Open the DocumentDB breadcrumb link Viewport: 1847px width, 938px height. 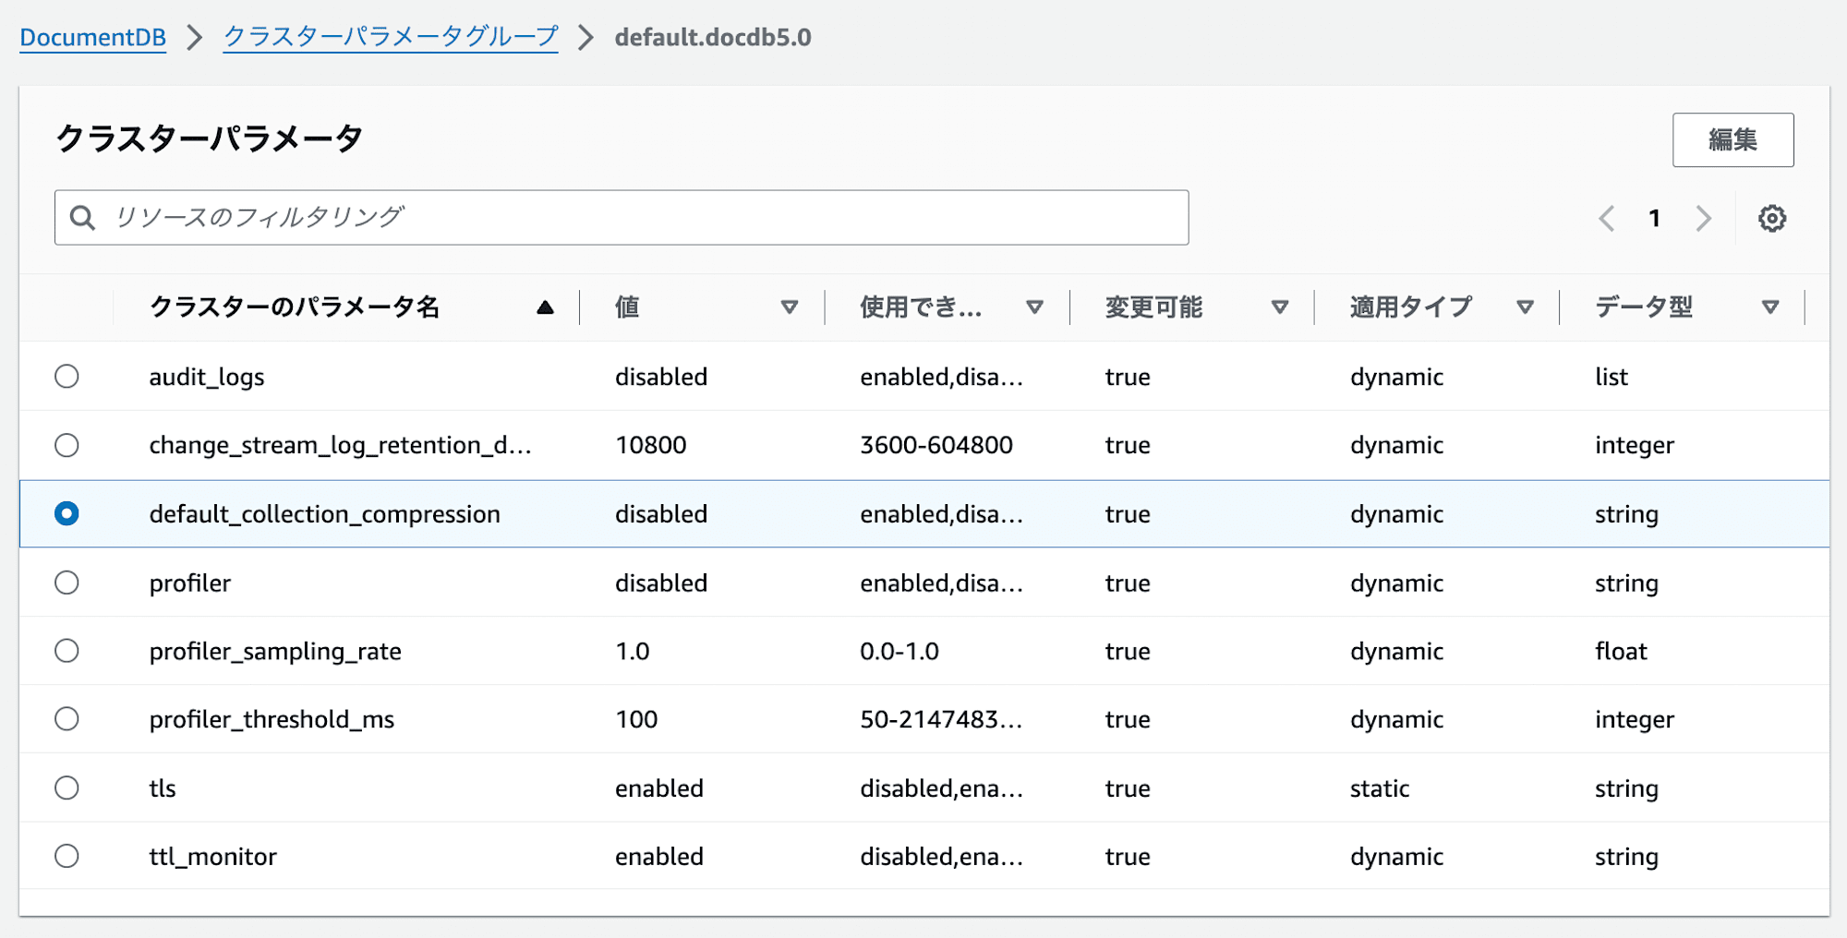point(92,38)
